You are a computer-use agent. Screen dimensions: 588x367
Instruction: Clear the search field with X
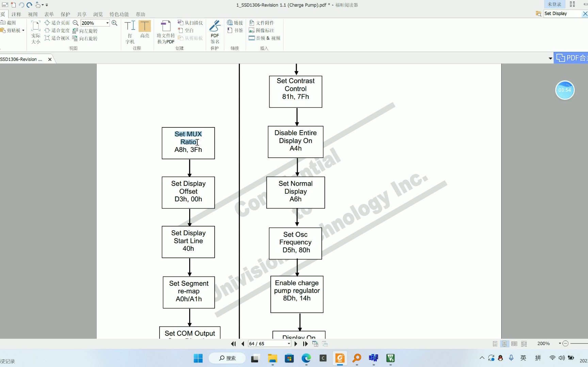point(585,14)
